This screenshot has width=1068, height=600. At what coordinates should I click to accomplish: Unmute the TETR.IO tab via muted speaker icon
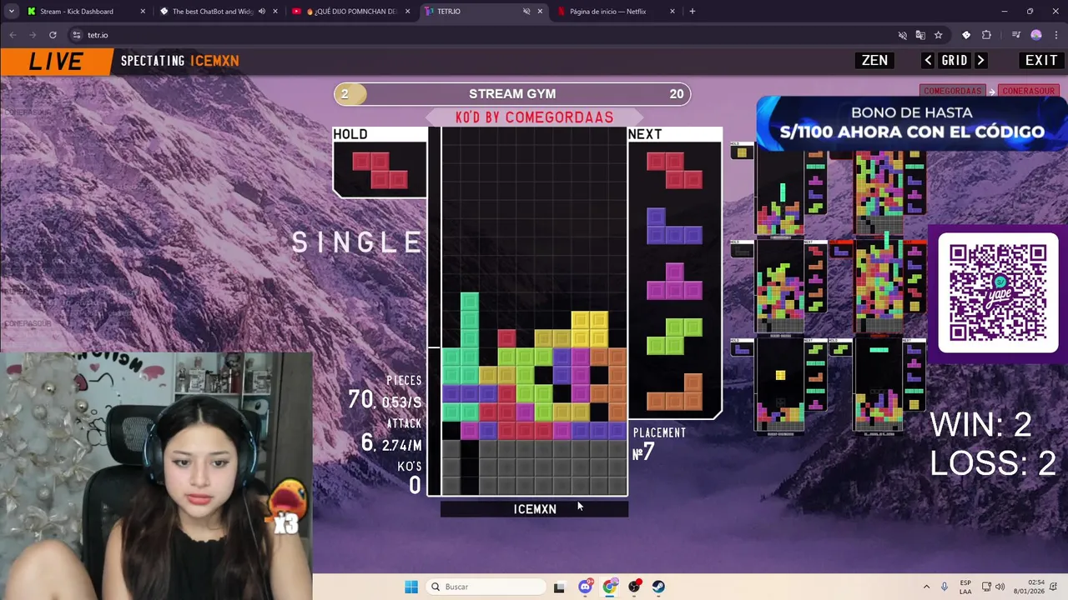526,12
